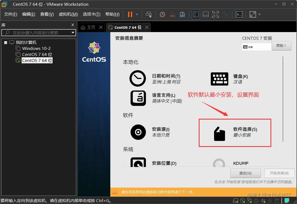Select Windows 10-2 in library tree
This screenshot has height=204, width=297.
(36, 48)
